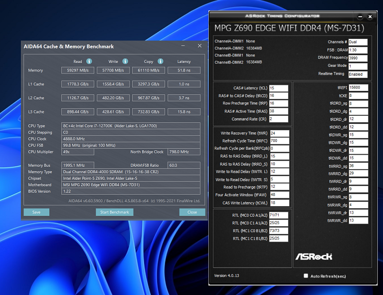Click the Gear Mode field
383x295 pixels.
358,66
